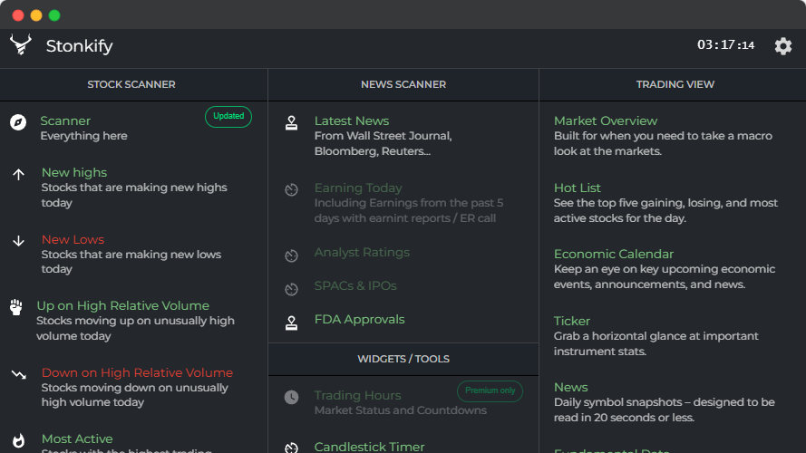Click the raised fist icon for Up on High Relative Volume
The width and height of the screenshot is (806, 453).
point(16,307)
